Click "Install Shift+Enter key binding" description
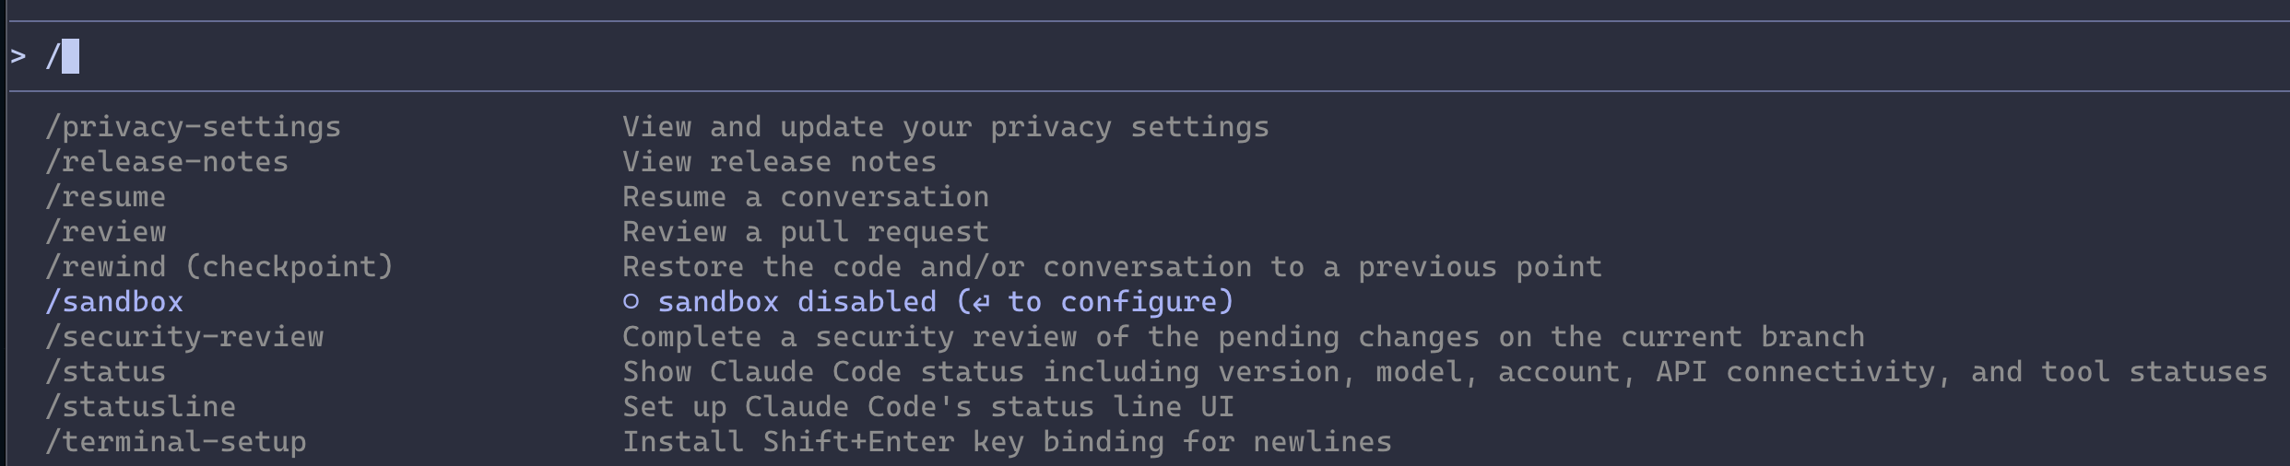The width and height of the screenshot is (2290, 466). pos(1007,442)
